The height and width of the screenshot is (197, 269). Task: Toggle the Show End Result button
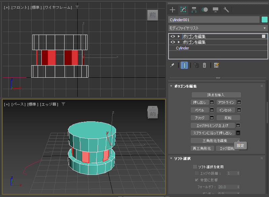click(184, 65)
